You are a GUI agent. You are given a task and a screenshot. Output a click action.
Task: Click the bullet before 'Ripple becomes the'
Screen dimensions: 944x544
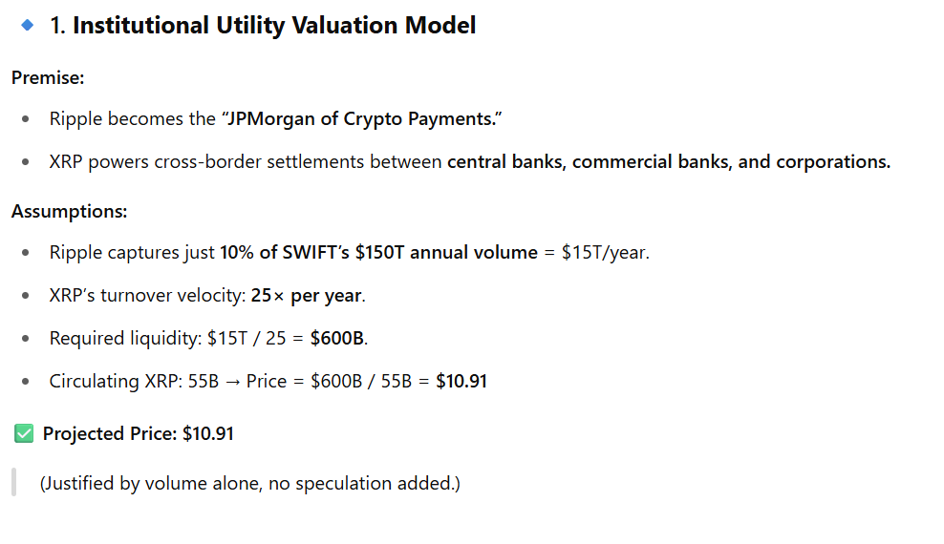[27, 120]
